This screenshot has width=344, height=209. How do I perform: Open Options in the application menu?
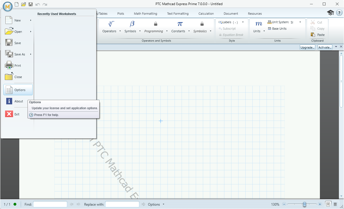18,90
